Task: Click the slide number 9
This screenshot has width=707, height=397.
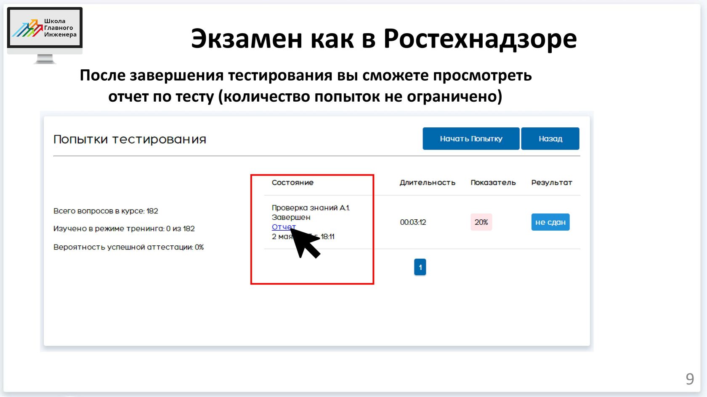Action: pyautogui.click(x=690, y=379)
